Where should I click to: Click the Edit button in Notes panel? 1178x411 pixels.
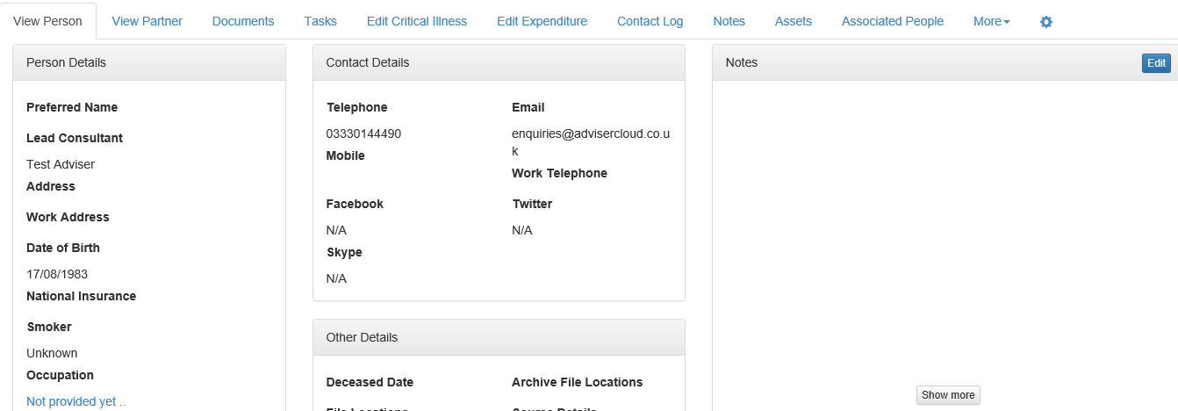click(x=1155, y=63)
